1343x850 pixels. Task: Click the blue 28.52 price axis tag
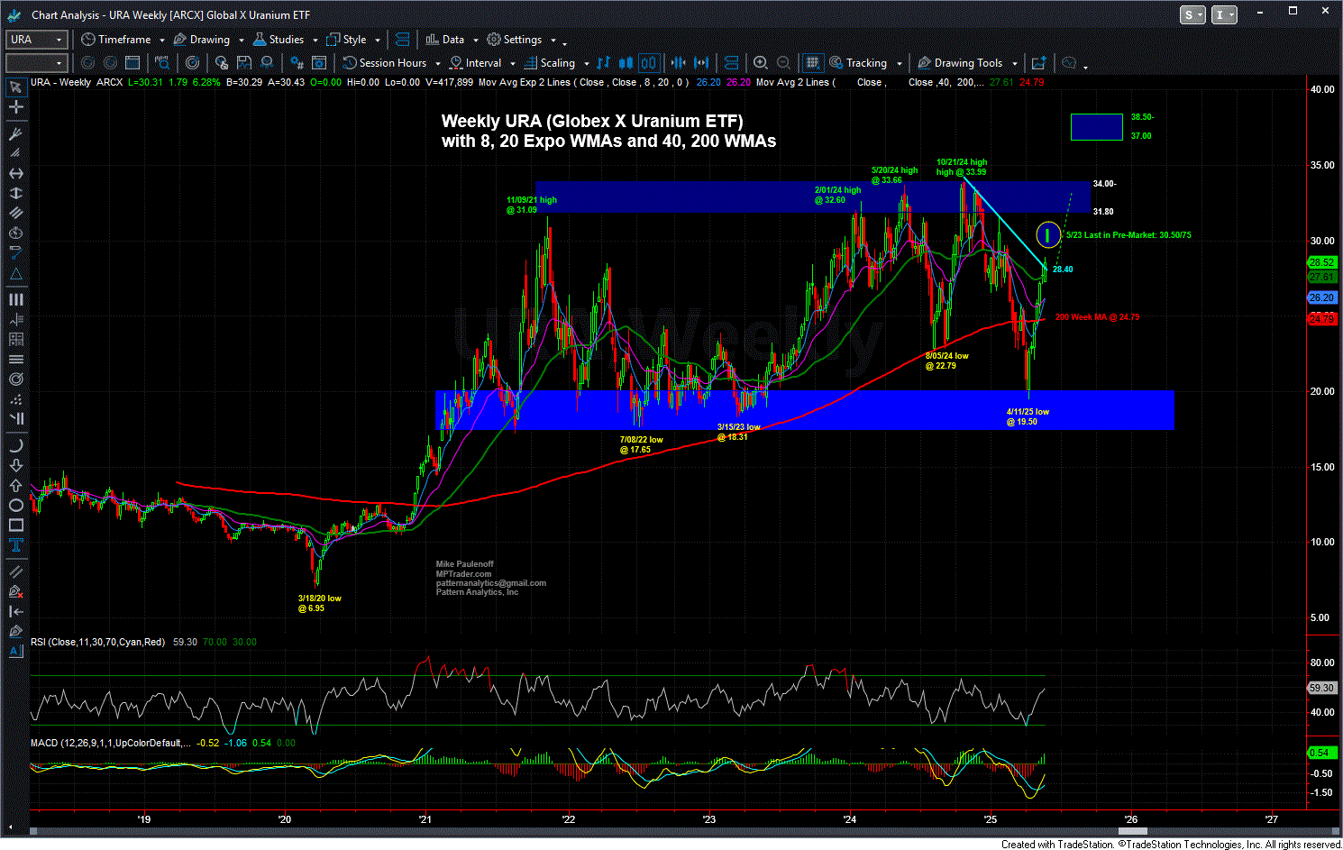1321,262
